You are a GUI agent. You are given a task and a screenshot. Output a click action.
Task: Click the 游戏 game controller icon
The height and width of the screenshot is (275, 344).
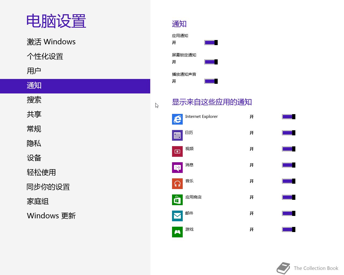(x=177, y=232)
